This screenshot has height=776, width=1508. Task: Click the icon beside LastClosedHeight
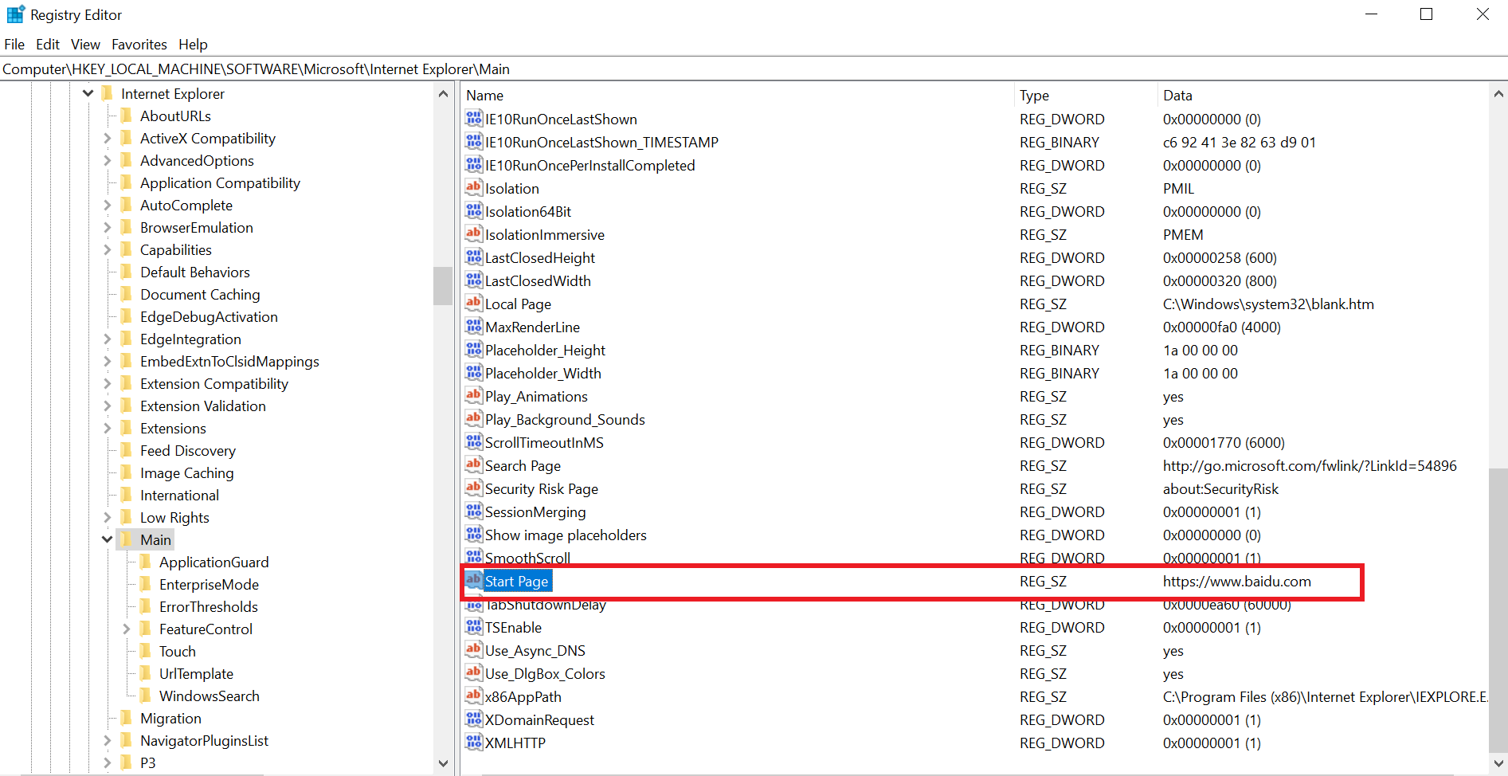pyautogui.click(x=474, y=257)
